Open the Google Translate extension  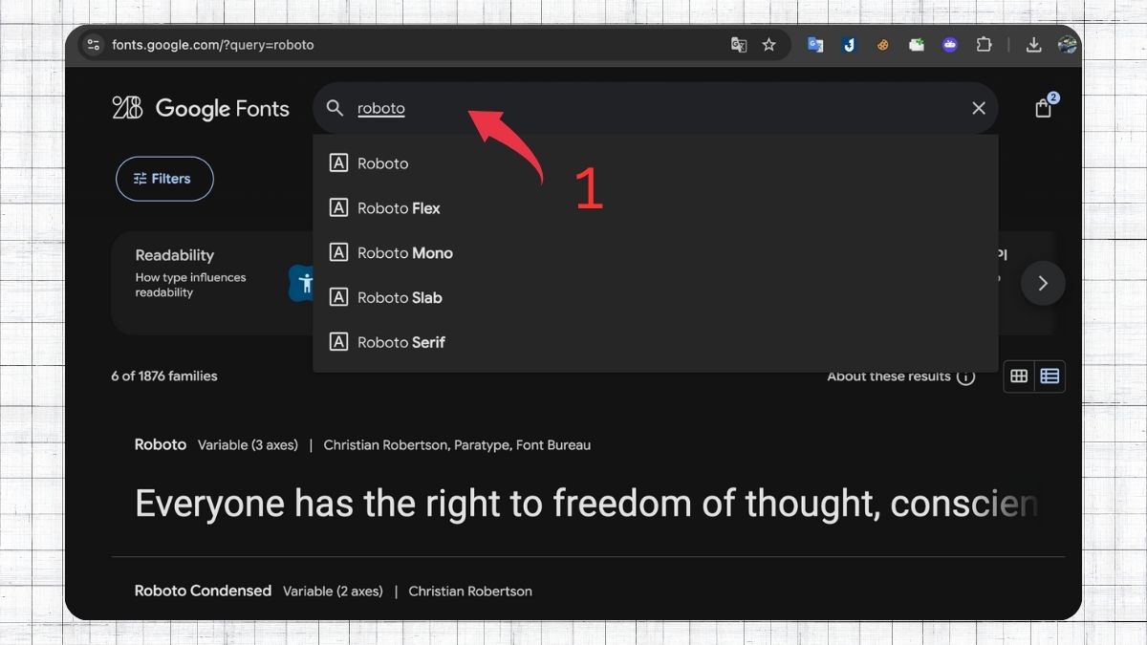815,45
